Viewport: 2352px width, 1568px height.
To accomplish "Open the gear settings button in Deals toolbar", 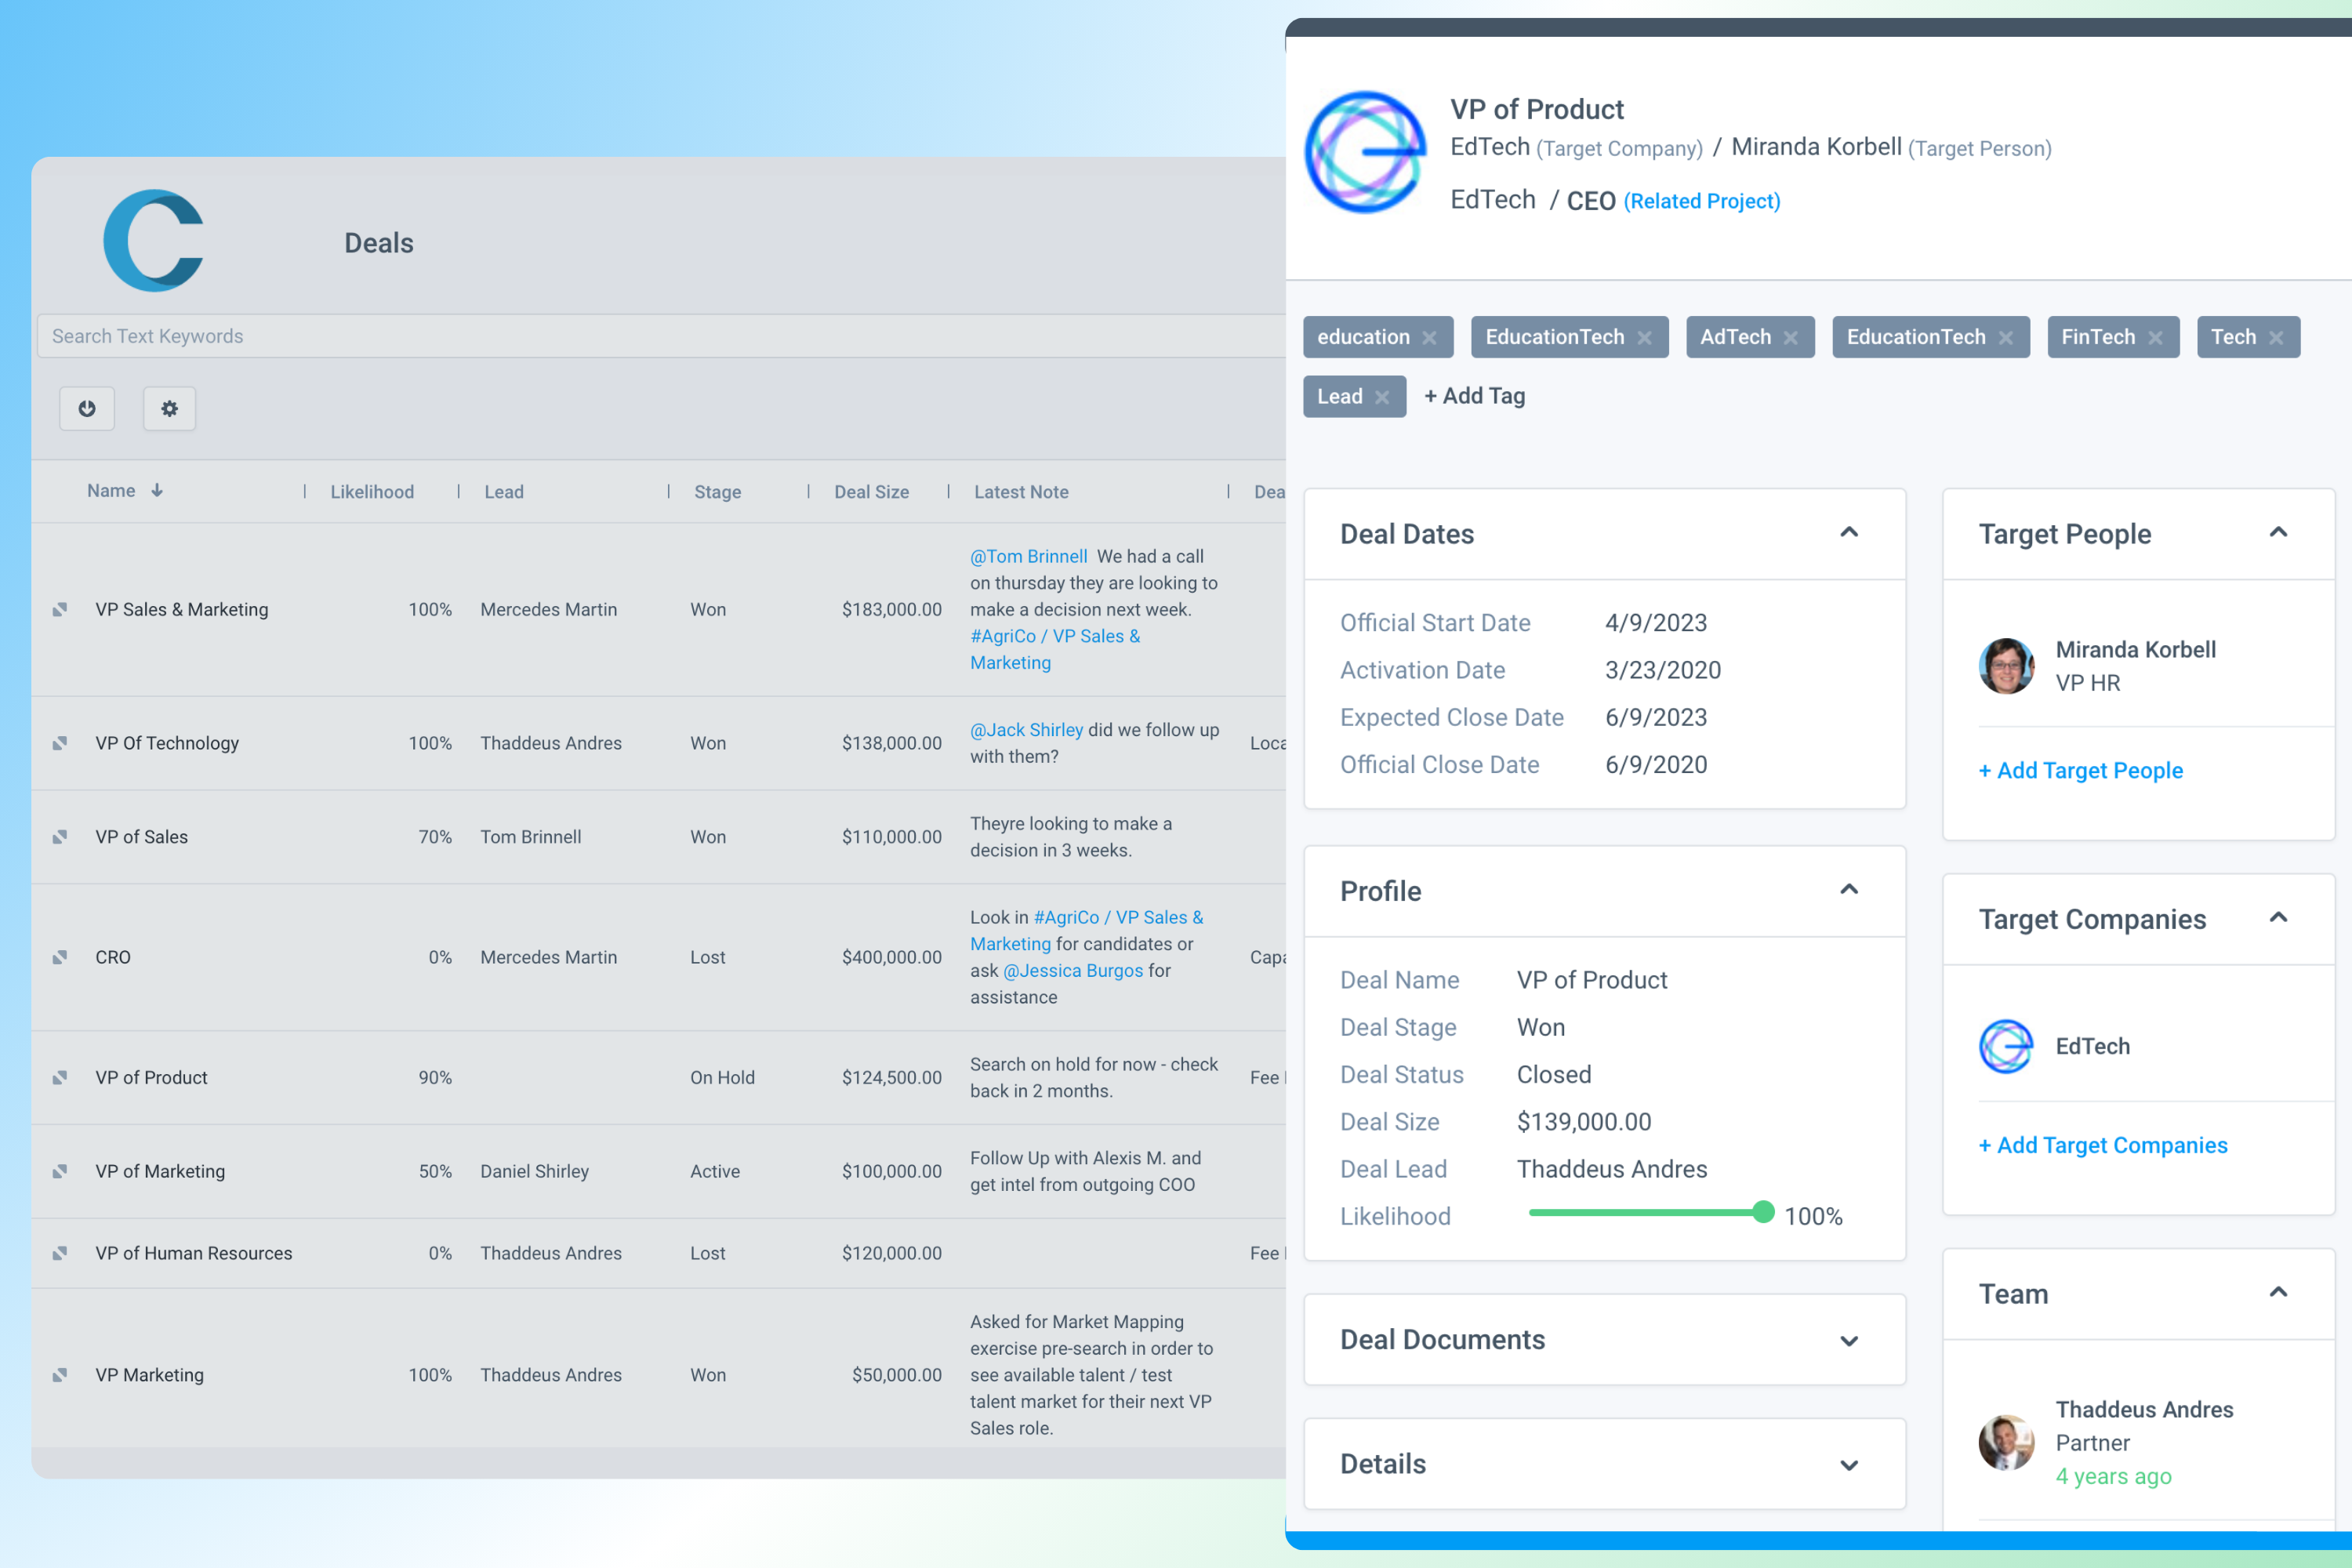I will pos(169,408).
